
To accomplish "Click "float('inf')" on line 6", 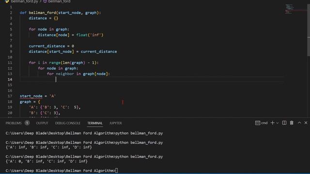I will click(x=90, y=35).
